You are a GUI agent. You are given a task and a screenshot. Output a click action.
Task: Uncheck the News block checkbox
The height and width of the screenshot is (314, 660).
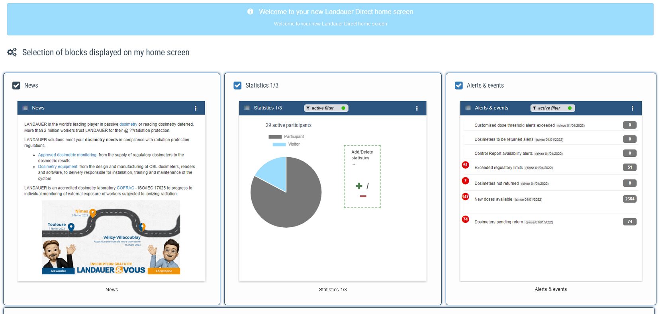click(x=16, y=86)
